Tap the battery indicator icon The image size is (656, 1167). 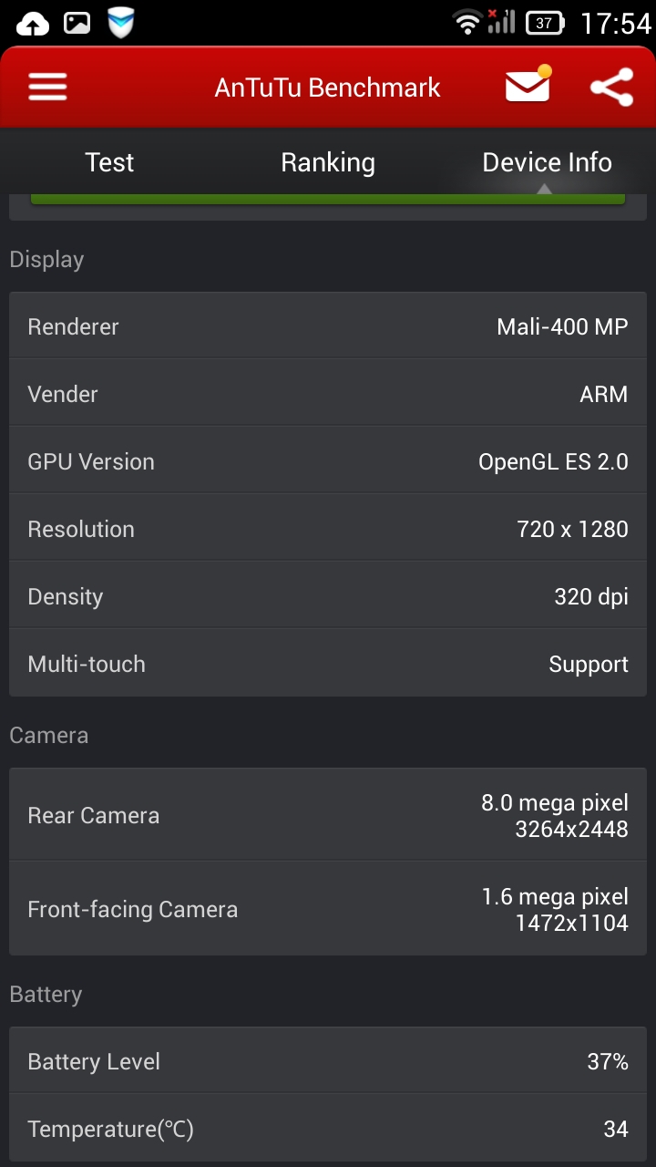(x=545, y=23)
